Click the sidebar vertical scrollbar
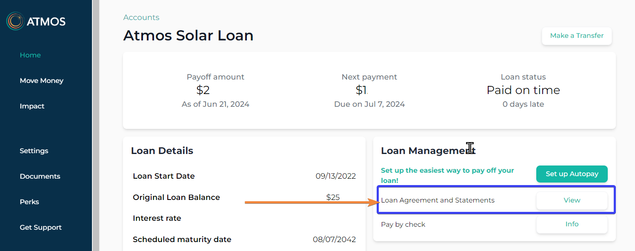The width and height of the screenshot is (635, 251). click(96, 125)
